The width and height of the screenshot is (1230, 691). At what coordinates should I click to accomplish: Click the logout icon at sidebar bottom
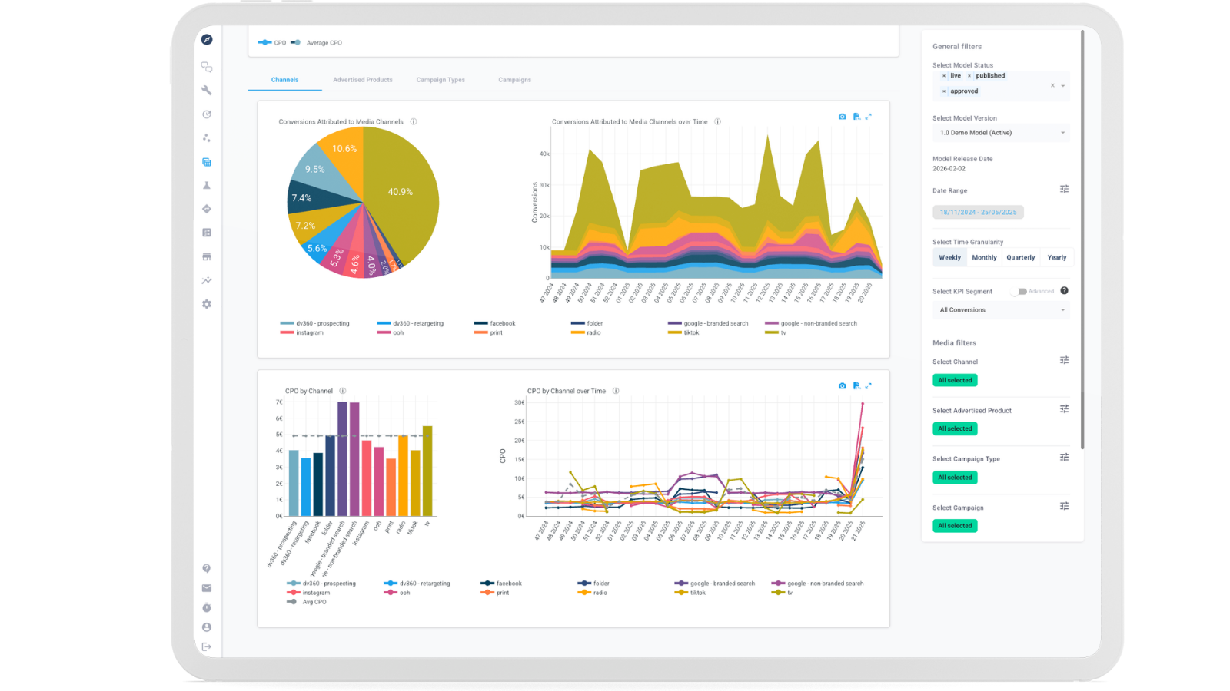click(207, 646)
